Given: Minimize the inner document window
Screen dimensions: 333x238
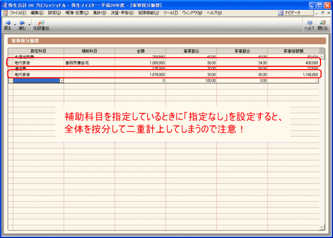Looking at the screenshot, I should coord(317,13).
